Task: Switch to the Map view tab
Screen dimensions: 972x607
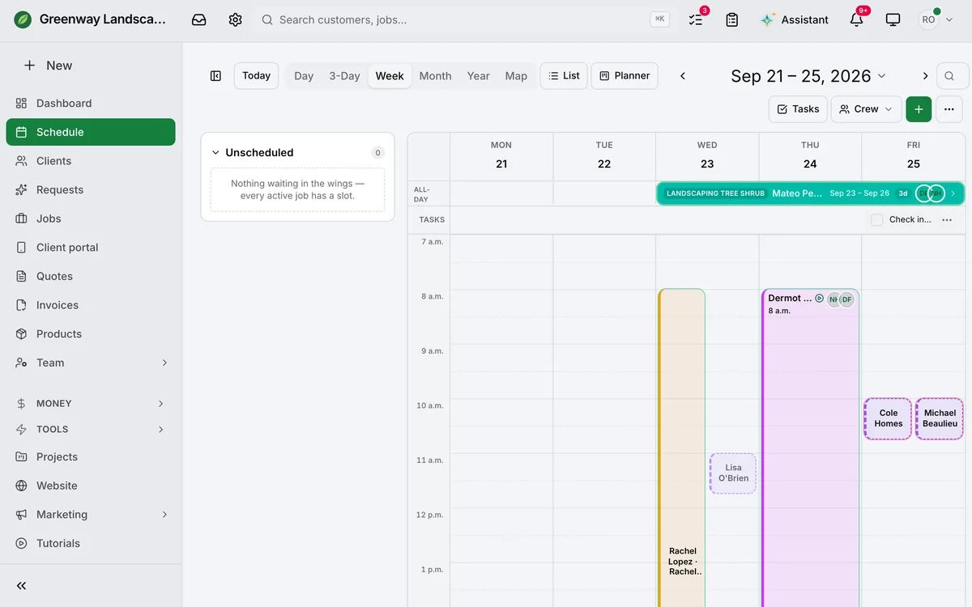Action: (516, 76)
